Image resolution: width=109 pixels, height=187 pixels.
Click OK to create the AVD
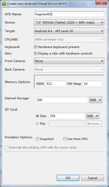68,178
